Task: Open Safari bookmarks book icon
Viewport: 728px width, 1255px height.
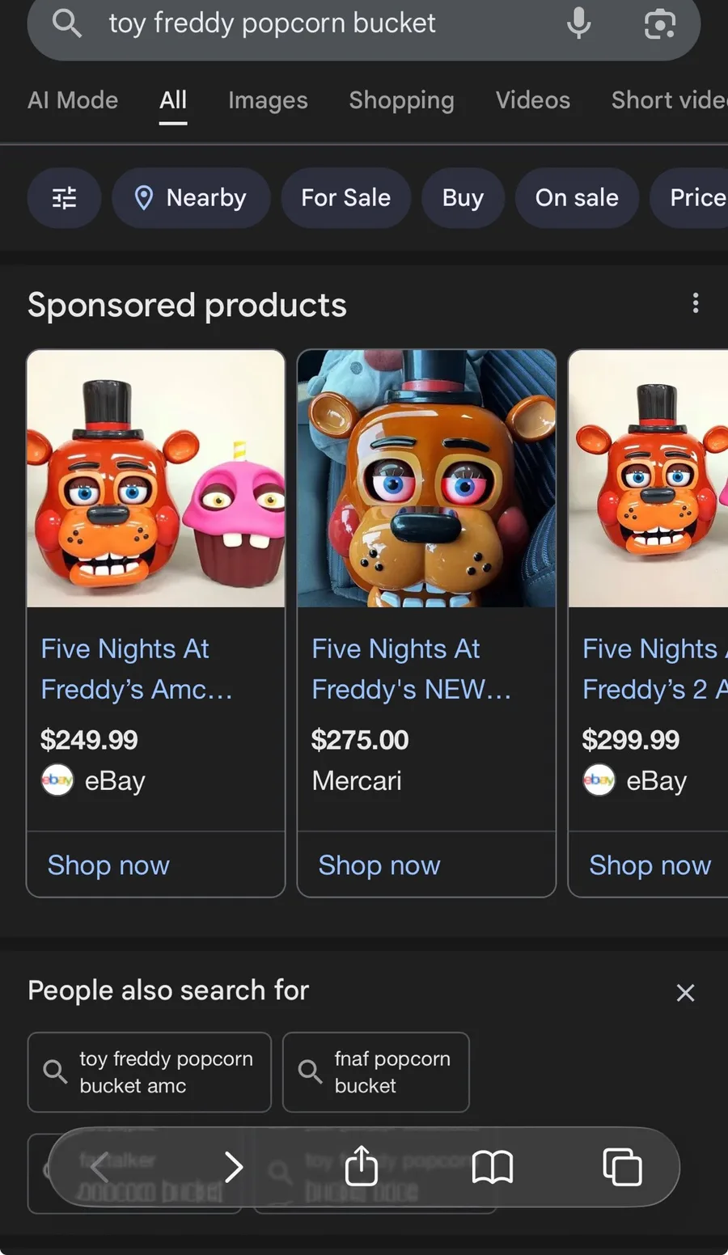Action: point(492,1167)
